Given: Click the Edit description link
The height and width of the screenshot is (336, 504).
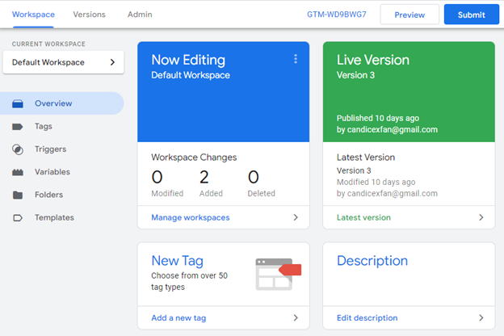Looking at the screenshot, I should tap(367, 318).
